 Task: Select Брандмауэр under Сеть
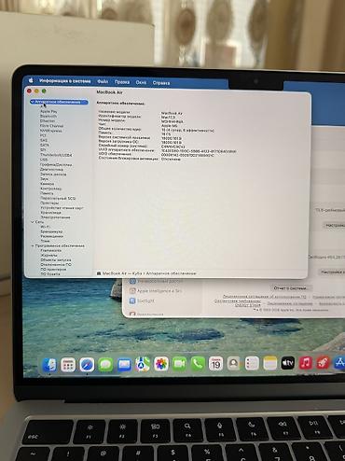[x=51, y=231]
